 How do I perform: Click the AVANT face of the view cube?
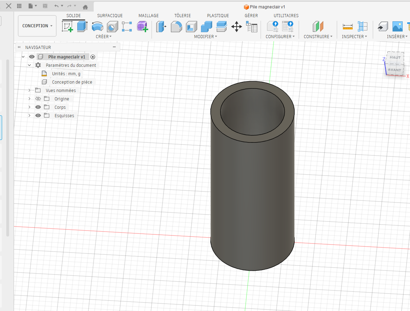pos(394,70)
